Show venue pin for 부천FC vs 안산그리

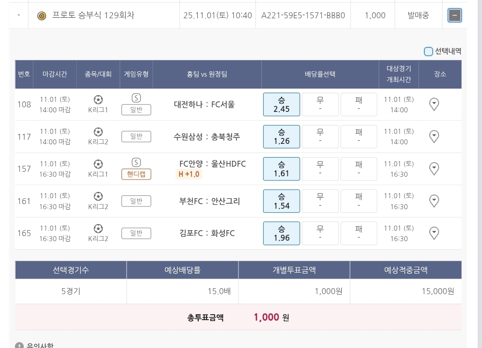434,201
